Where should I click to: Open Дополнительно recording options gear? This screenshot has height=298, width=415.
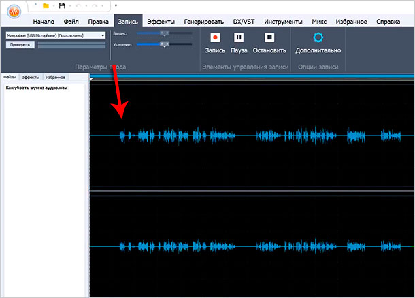pyautogui.click(x=318, y=43)
